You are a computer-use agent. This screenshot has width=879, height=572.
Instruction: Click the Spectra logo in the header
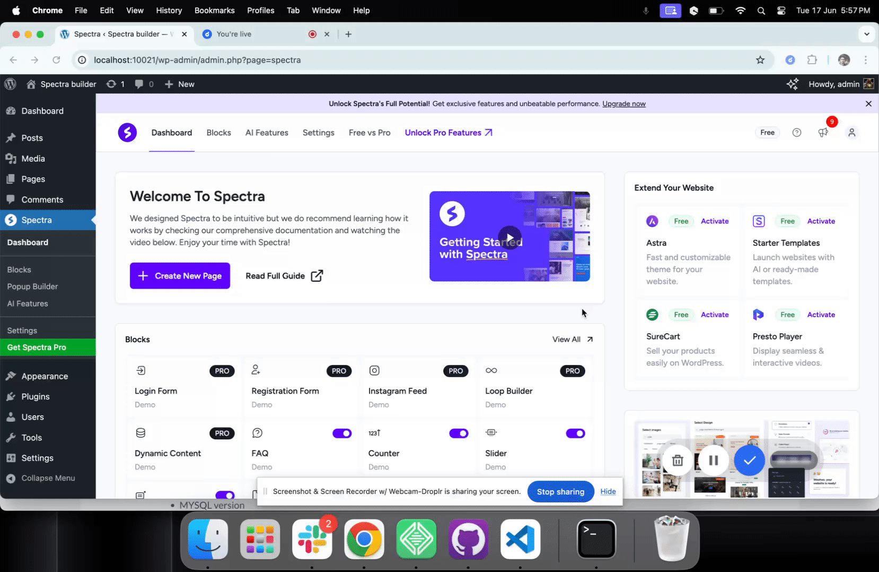coord(127,133)
